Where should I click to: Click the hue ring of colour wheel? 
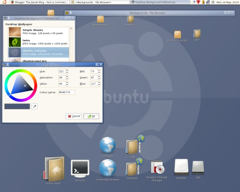click(21, 70)
